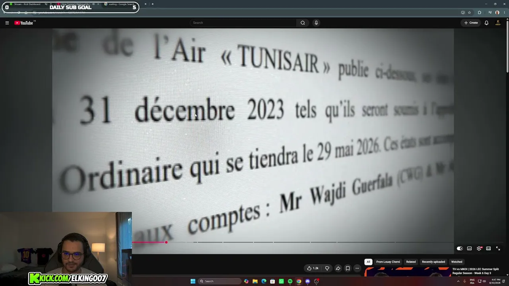
Task: Click the YouTube search magnifier button
Action: click(x=303, y=23)
